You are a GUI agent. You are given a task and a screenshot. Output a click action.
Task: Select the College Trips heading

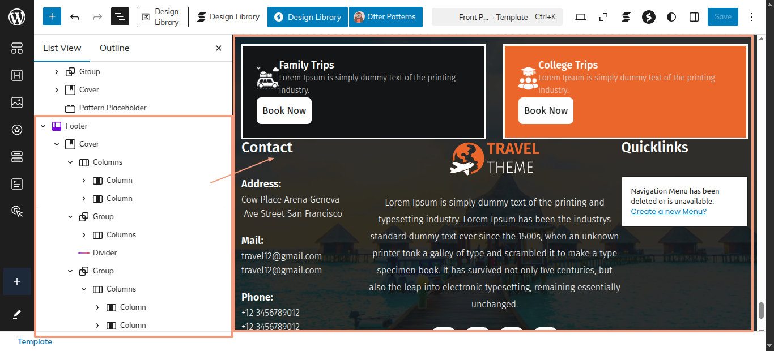568,65
